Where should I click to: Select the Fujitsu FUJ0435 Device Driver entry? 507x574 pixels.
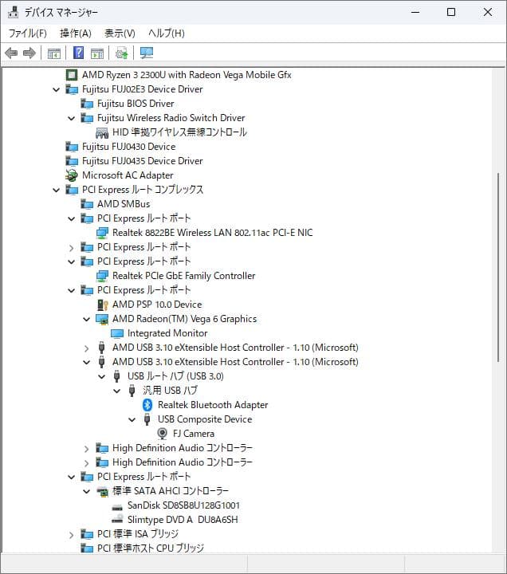pos(143,161)
